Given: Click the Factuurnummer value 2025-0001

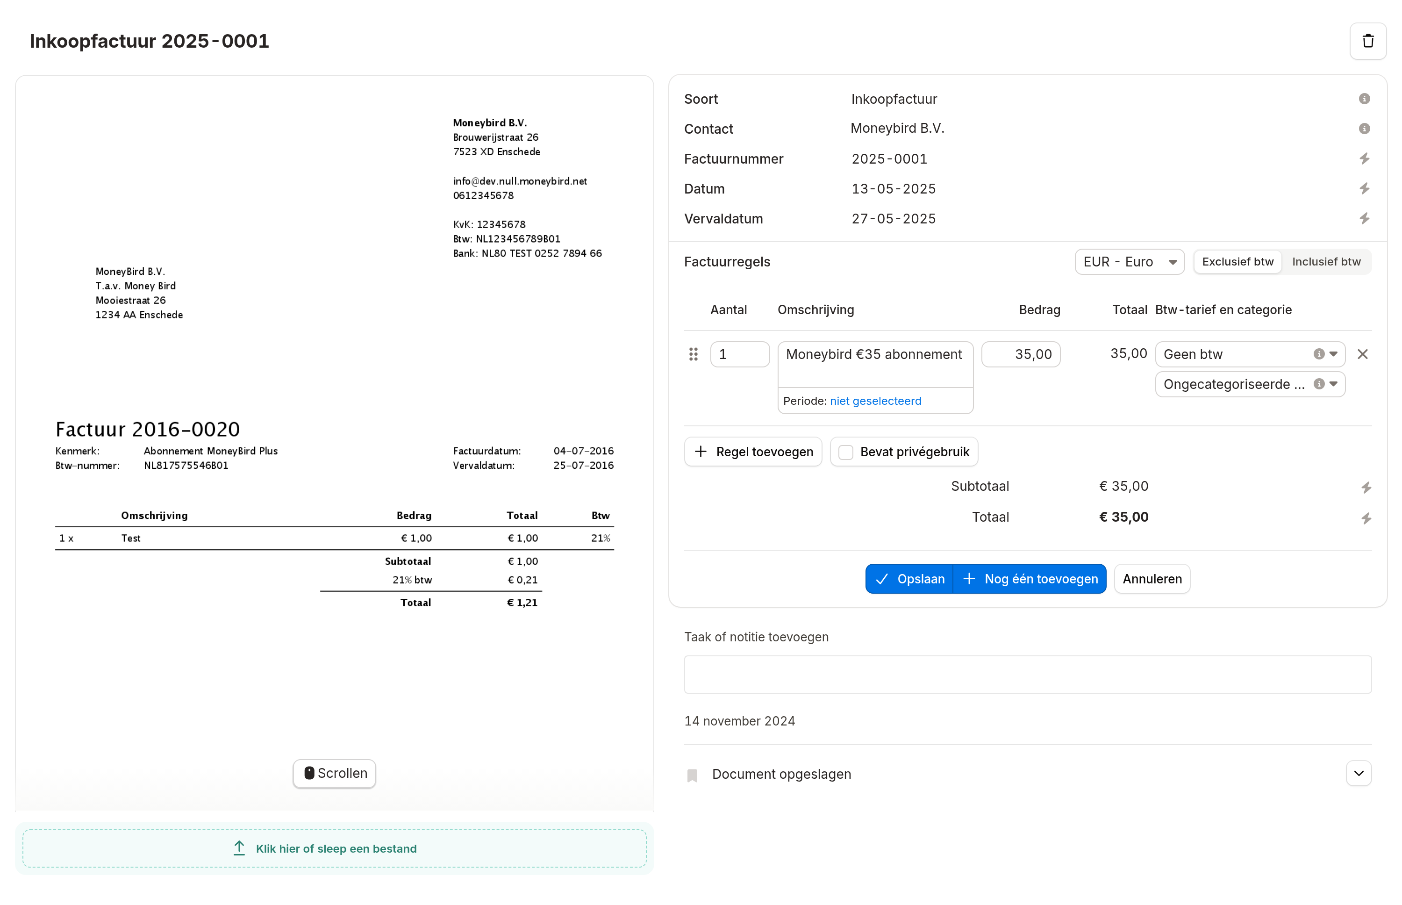Looking at the screenshot, I should tap(889, 158).
